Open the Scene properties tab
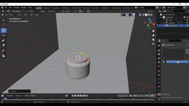The image size is (189, 106). coord(159,62)
